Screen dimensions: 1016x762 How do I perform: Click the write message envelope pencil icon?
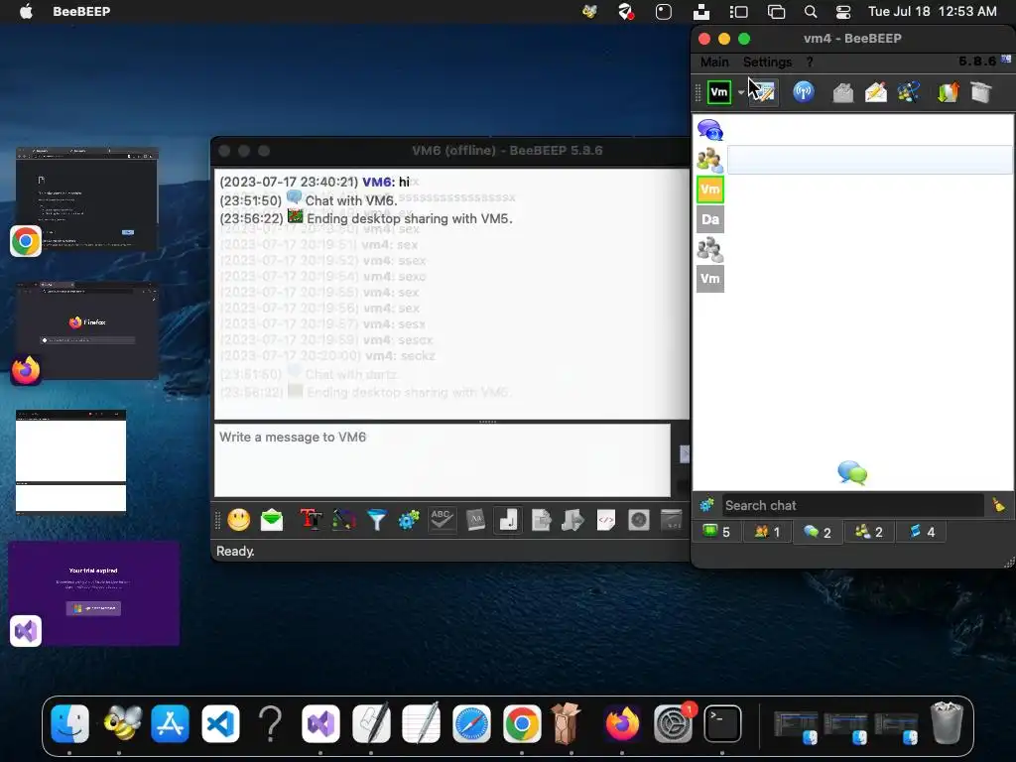(875, 92)
